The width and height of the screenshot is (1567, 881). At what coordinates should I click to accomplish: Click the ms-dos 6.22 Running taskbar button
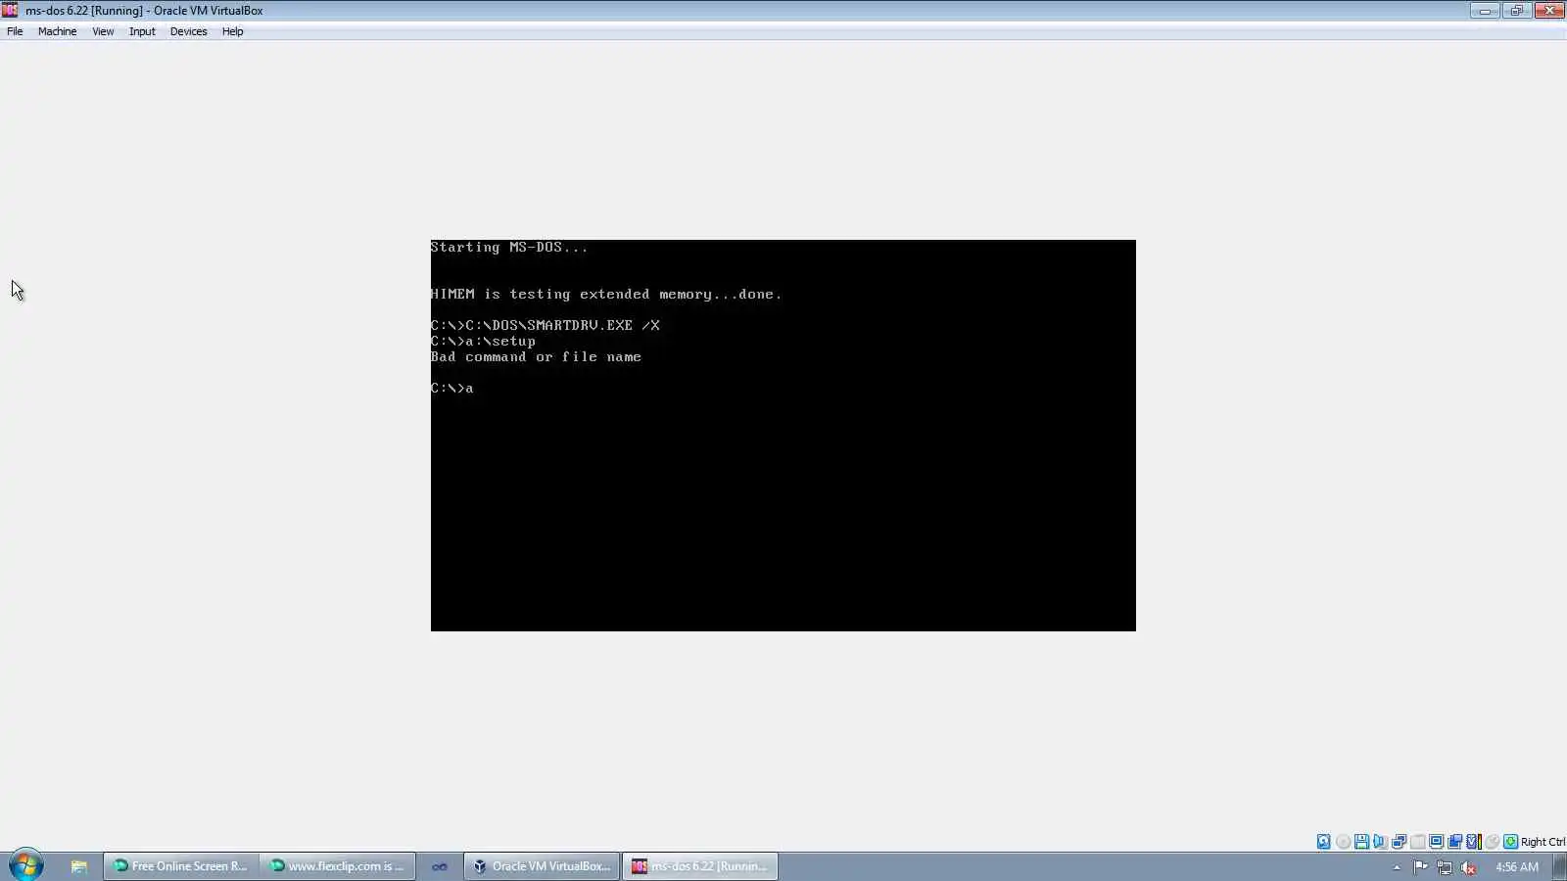pos(699,866)
